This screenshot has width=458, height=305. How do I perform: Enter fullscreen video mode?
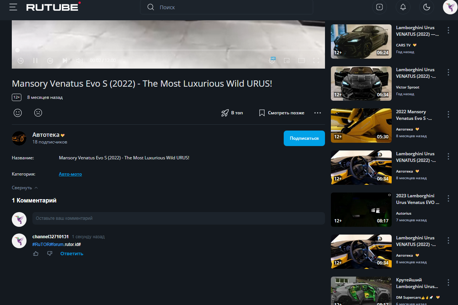[x=316, y=60]
